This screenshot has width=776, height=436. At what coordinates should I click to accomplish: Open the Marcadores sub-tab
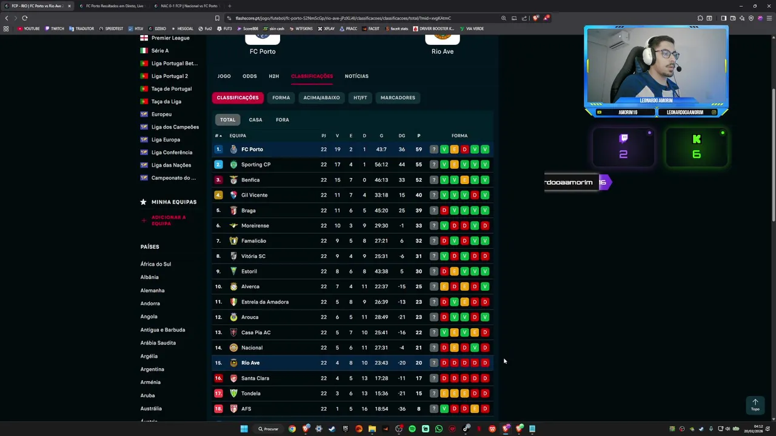click(x=398, y=97)
